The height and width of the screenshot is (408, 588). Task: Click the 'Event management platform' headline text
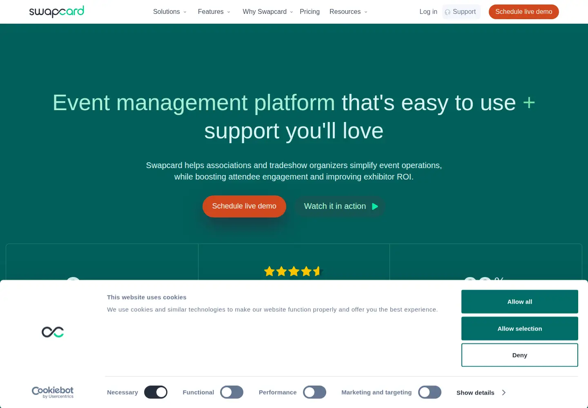(194, 102)
